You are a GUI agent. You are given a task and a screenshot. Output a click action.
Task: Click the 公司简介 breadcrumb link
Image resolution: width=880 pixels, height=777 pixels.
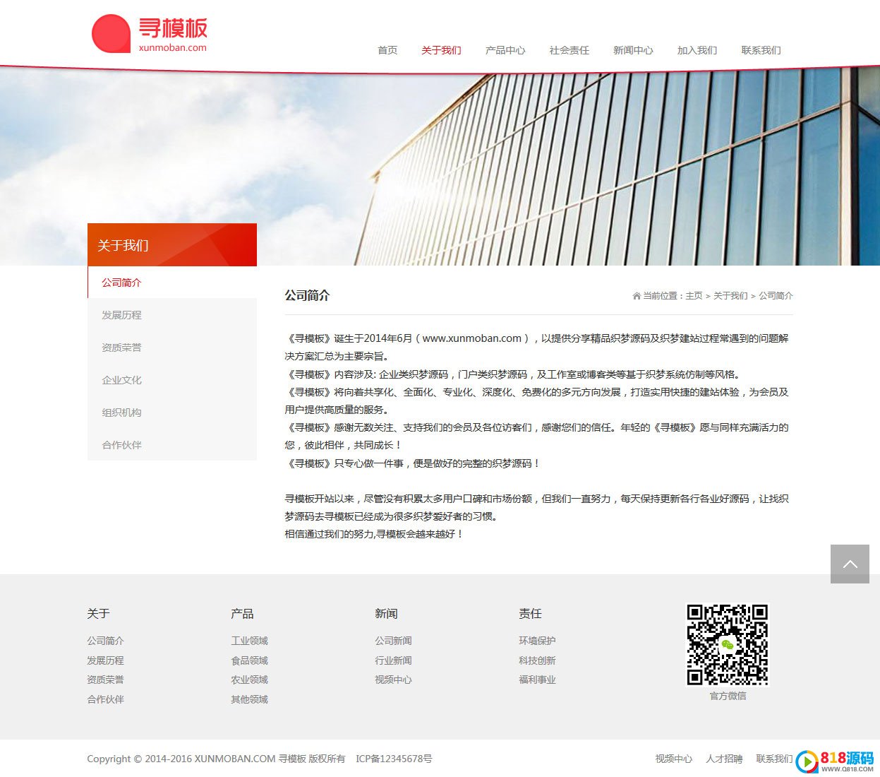pos(776,296)
